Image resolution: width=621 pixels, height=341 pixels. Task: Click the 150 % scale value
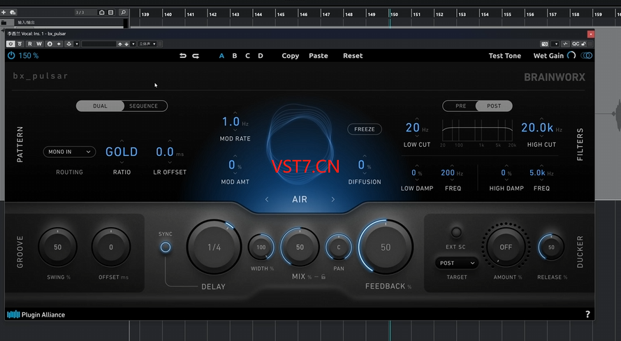29,56
